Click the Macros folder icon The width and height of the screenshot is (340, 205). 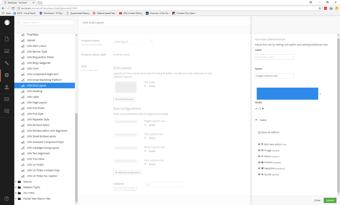pos(19,182)
